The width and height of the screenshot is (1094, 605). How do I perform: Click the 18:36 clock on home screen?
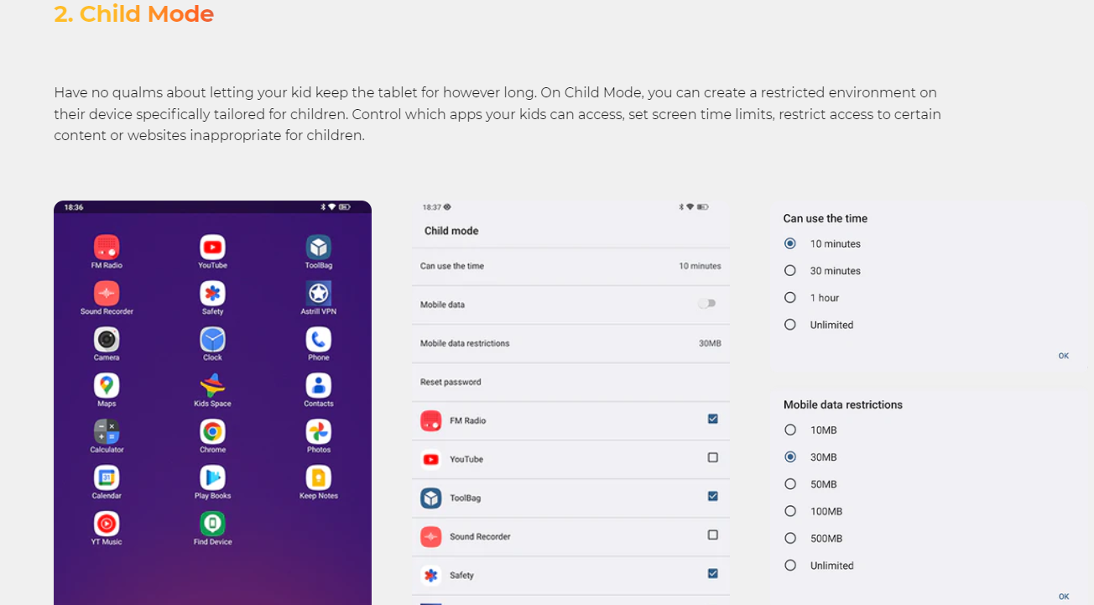(x=74, y=206)
